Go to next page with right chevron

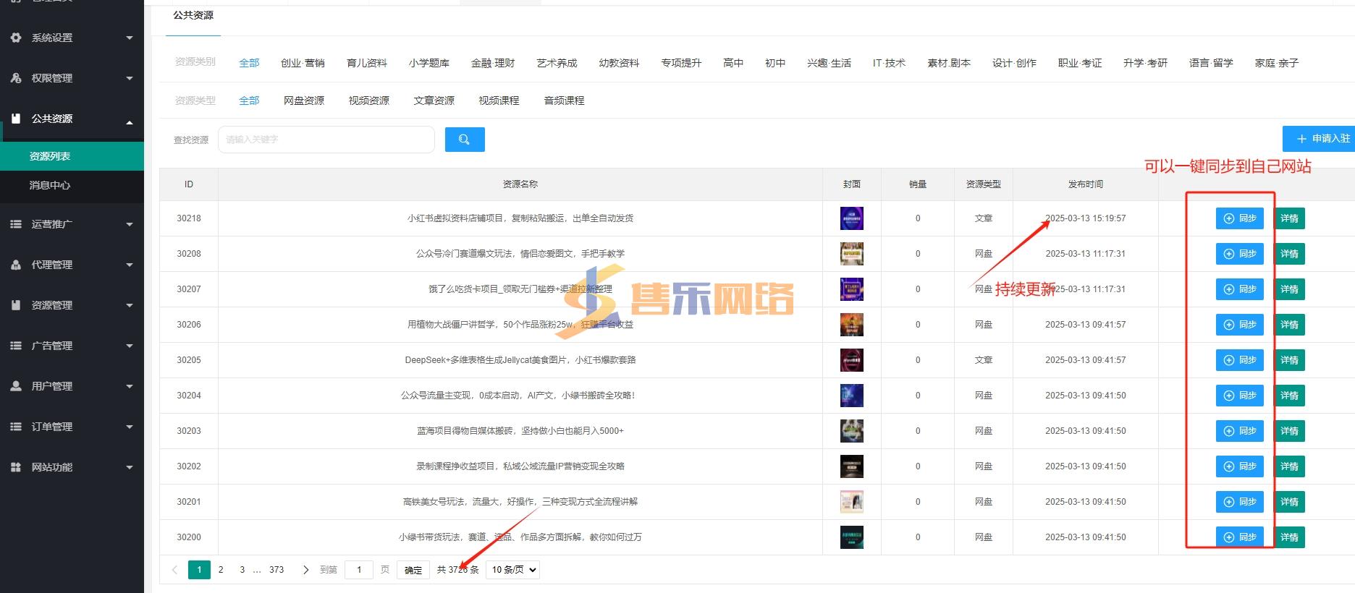point(305,570)
